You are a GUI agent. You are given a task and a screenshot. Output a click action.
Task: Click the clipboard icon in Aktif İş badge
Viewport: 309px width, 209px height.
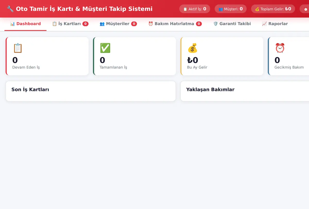click(x=185, y=9)
